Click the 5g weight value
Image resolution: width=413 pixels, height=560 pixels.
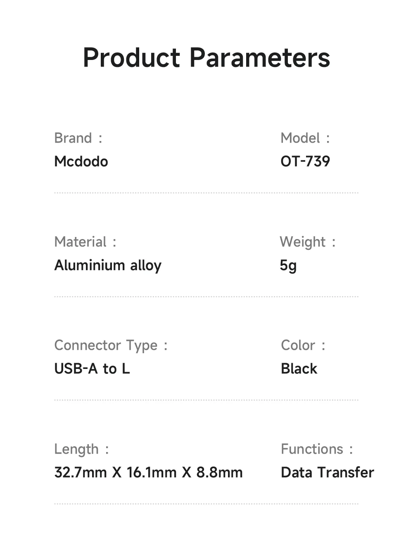pos(288,266)
